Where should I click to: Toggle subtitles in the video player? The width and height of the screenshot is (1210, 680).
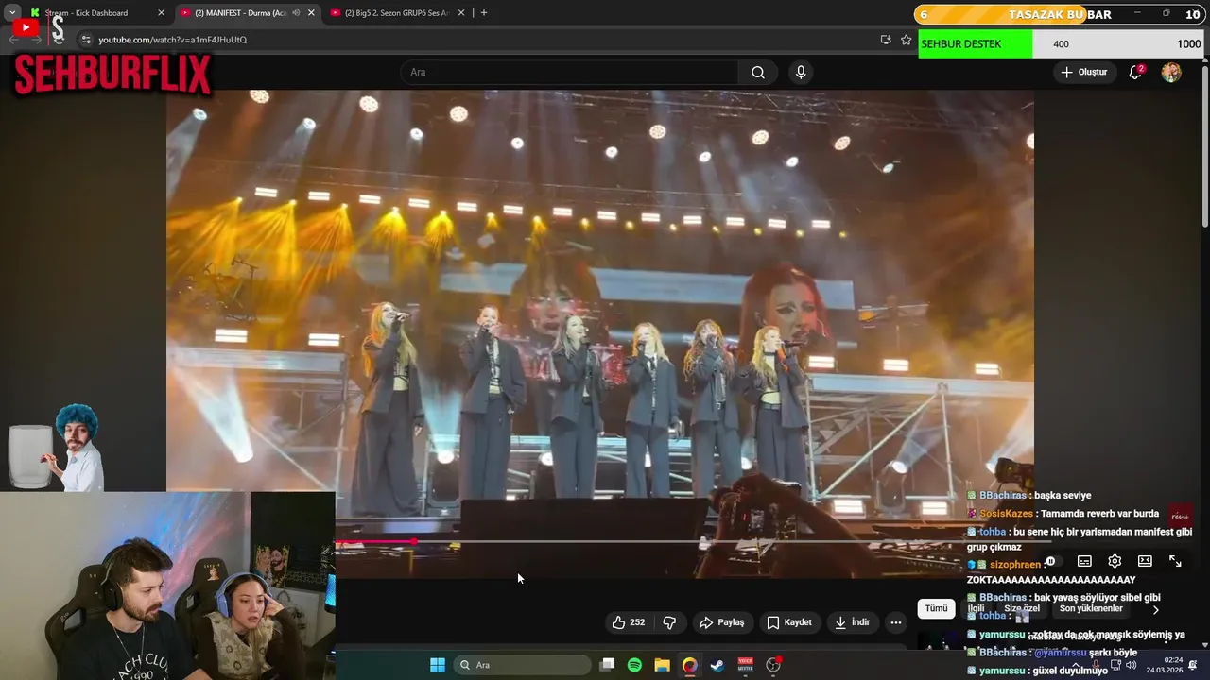(x=1084, y=561)
